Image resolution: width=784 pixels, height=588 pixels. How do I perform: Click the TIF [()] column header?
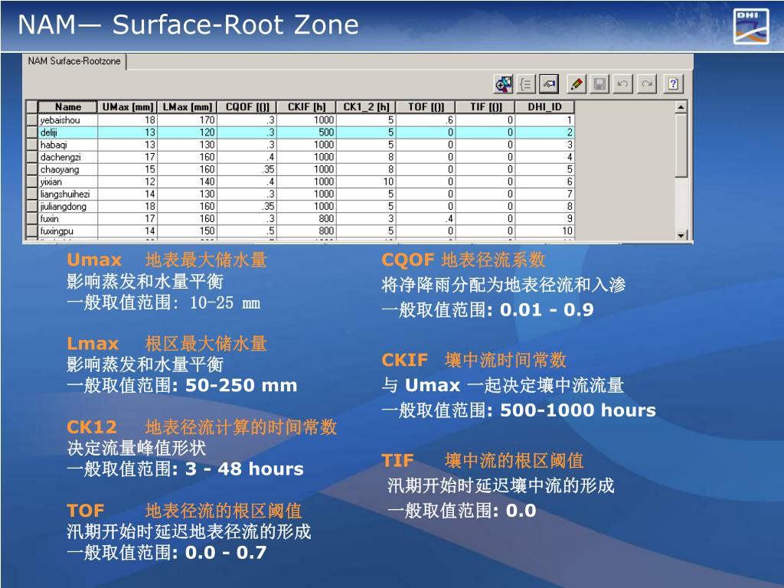click(x=485, y=107)
